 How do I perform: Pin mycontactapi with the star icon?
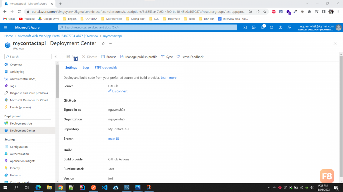click(x=103, y=44)
